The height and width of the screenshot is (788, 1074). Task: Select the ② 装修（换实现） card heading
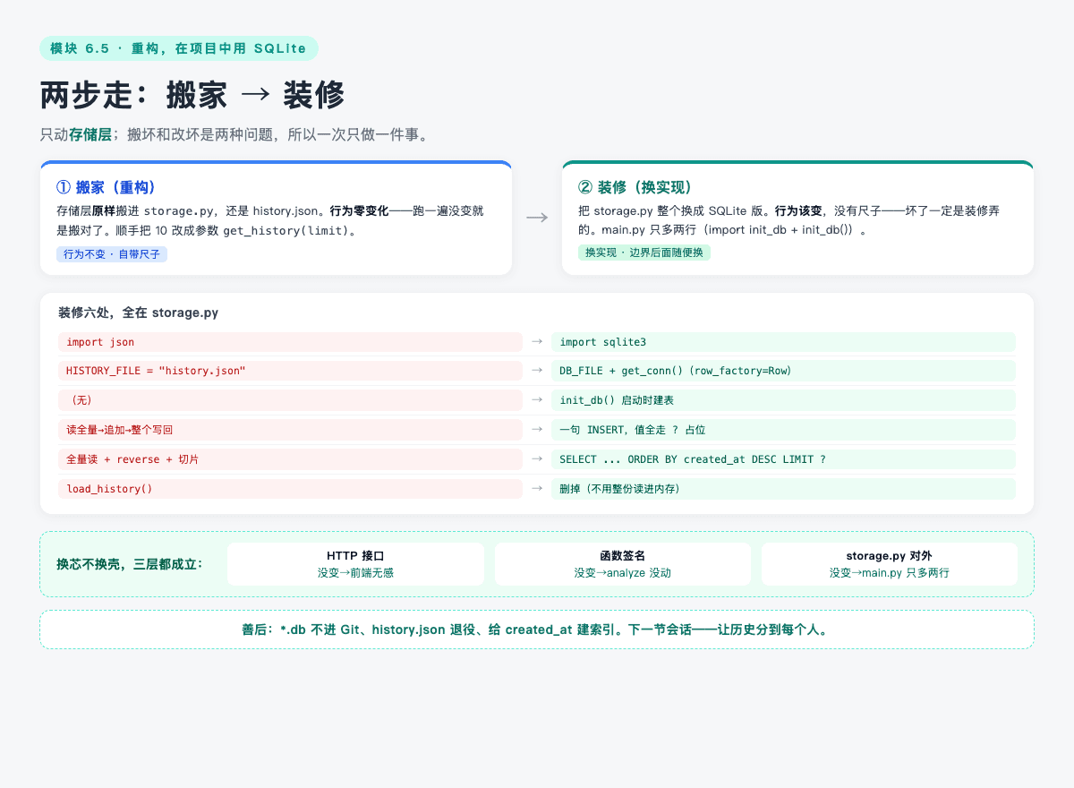(635, 187)
